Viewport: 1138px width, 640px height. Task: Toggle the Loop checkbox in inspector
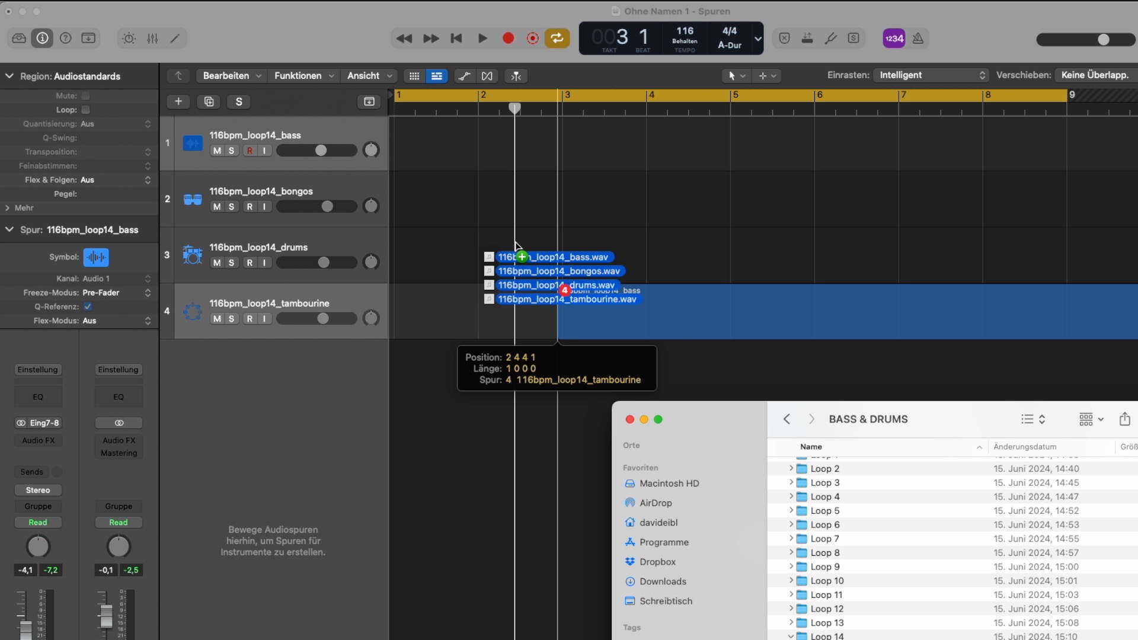[86, 110]
